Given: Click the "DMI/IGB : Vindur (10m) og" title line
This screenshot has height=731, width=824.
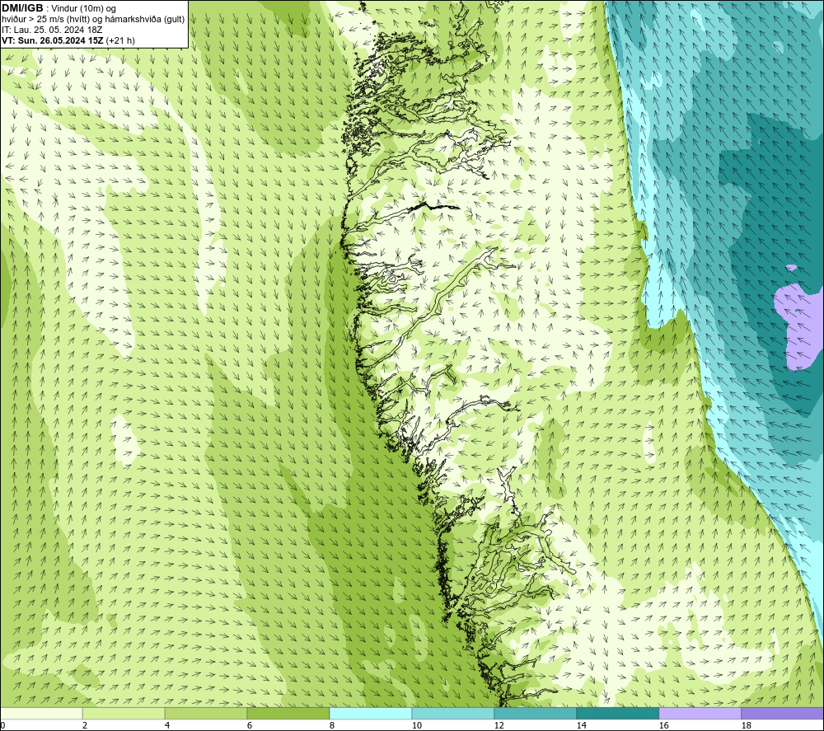Looking at the screenshot, I should (x=59, y=8).
